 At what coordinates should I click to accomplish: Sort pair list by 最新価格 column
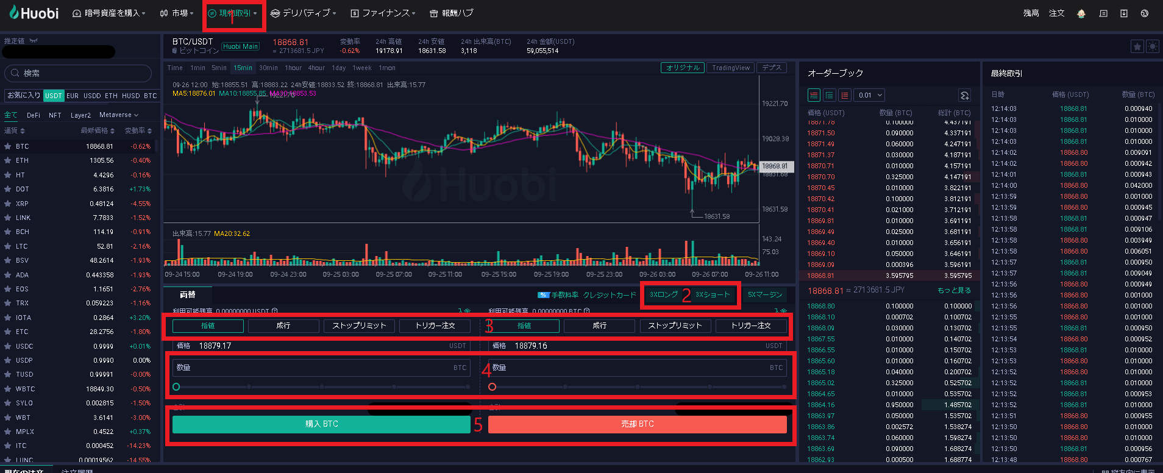click(98, 130)
